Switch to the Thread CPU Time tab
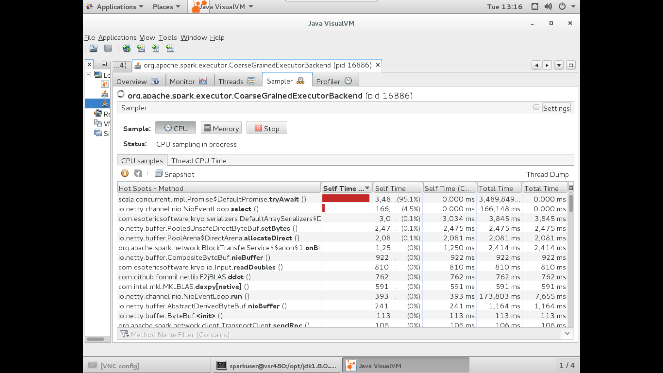Screen dimensions: 663x373 (x=199, y=161)
